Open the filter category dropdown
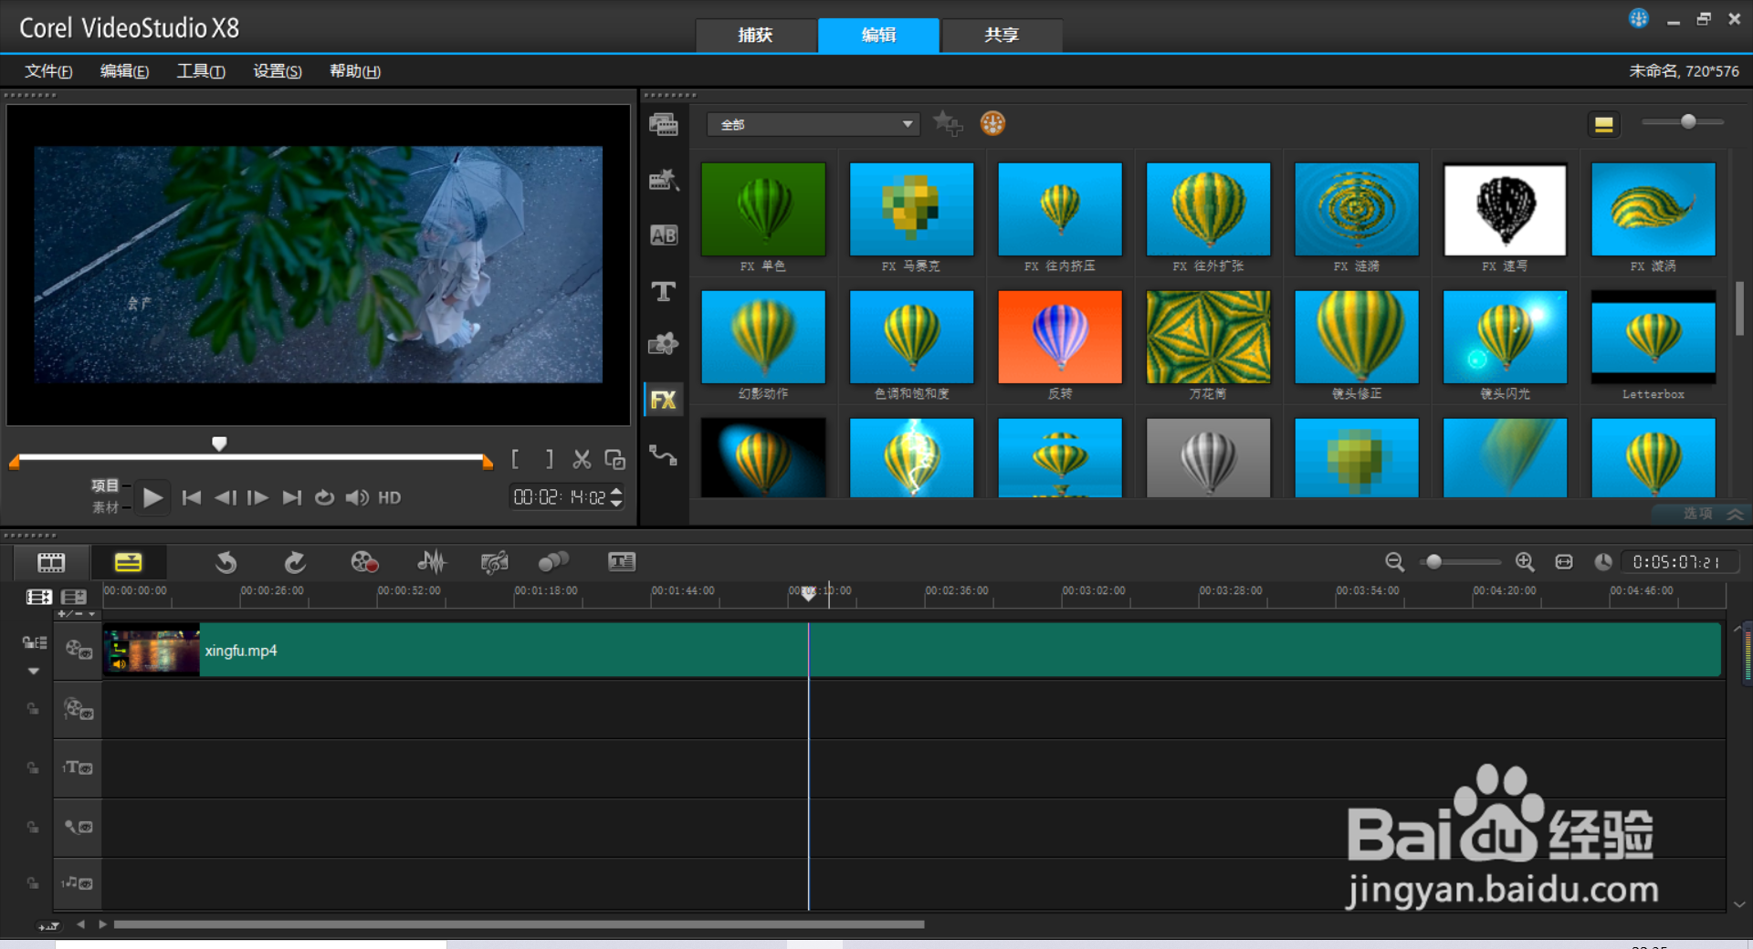This screenshot has width=1753, height=949. [813, 124]
